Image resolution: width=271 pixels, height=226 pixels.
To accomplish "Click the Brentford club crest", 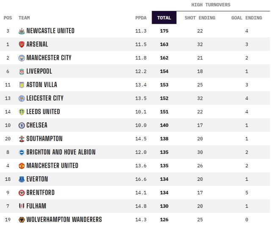I will 22,193.
